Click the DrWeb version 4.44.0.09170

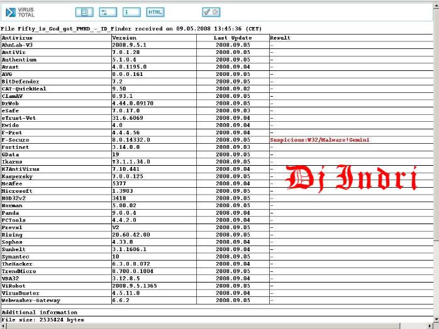pos(133,103)
